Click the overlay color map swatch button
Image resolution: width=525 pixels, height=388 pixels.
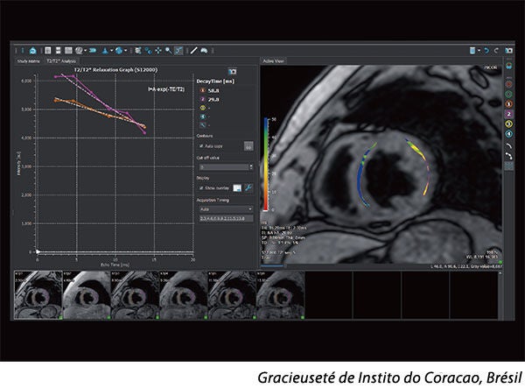(237, 188)
